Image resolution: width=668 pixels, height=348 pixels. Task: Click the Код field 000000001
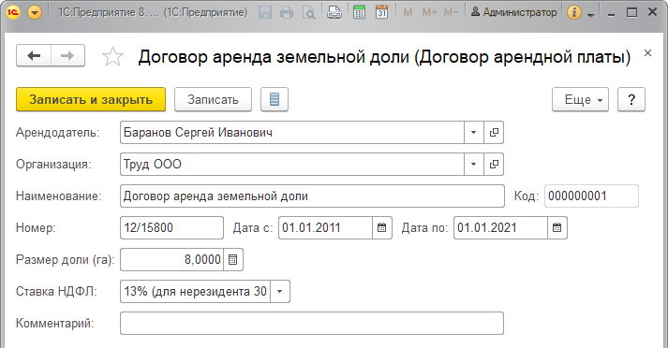click(591, 196)
